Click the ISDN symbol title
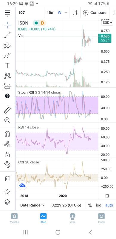This screenshot has width=116, height=239. tap(23, 23)
